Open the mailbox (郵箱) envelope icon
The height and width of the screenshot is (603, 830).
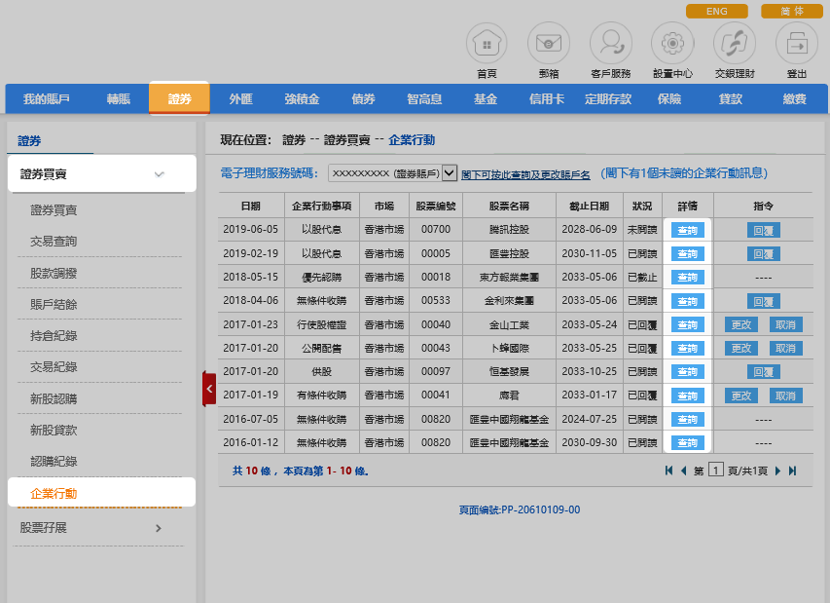pyautogui.click(x=548, y=43)
